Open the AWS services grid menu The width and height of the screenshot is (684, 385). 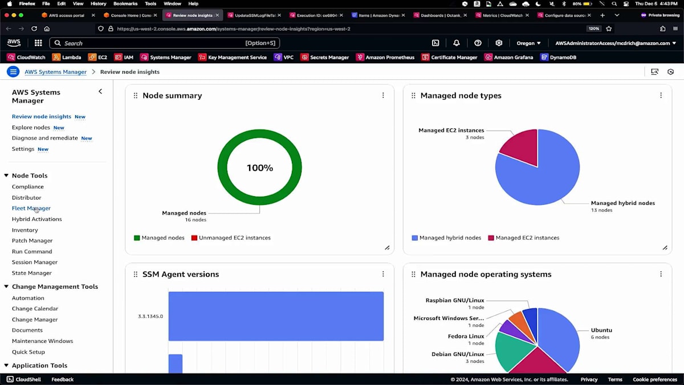pyautogui.click(x=38, y=43)
